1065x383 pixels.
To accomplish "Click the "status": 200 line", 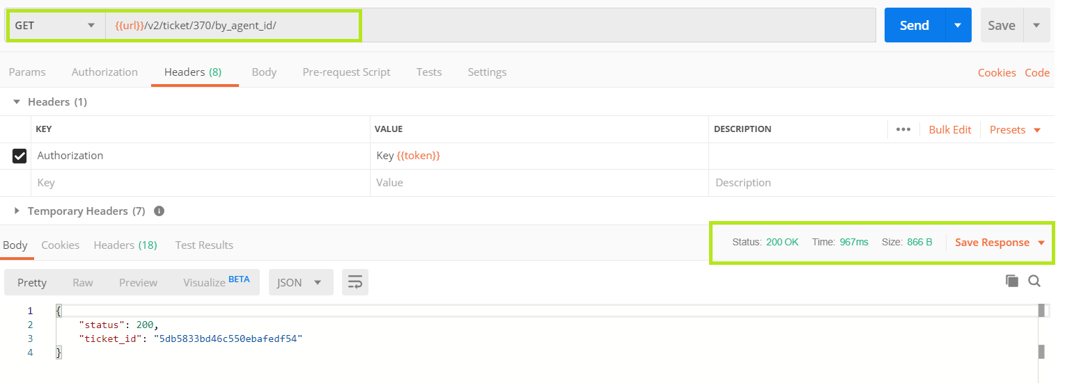I will point(119,325).
